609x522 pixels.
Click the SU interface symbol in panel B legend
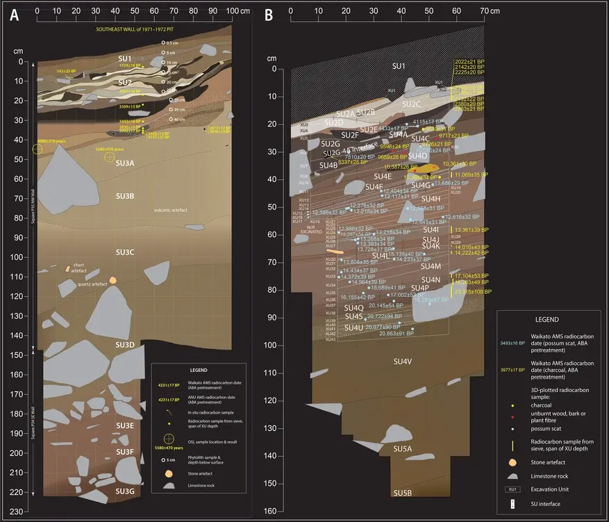pos(512,504)
